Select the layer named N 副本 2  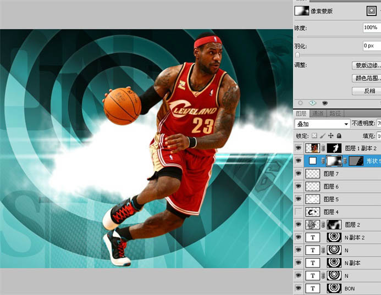coord(355,237)
